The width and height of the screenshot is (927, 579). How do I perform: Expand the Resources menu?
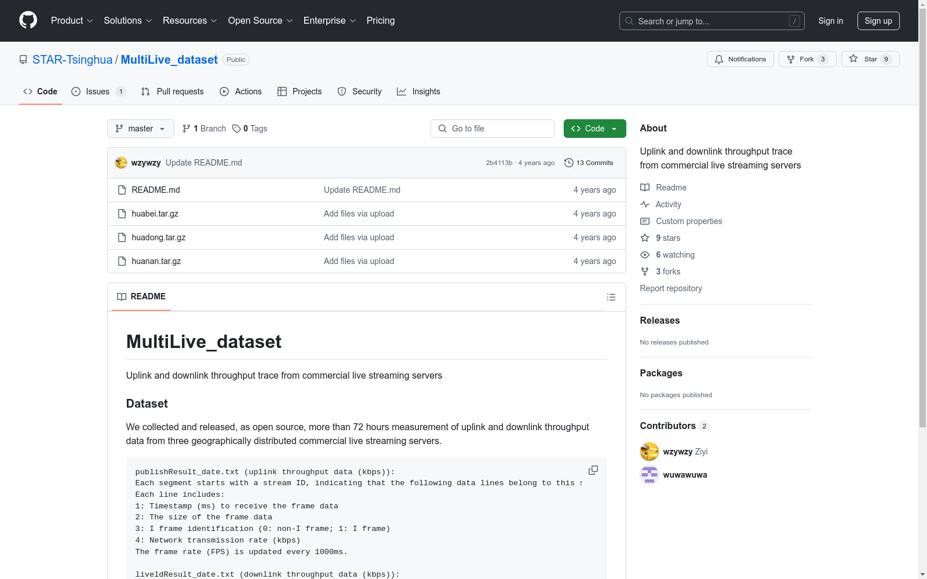click(x=190, y=21)
